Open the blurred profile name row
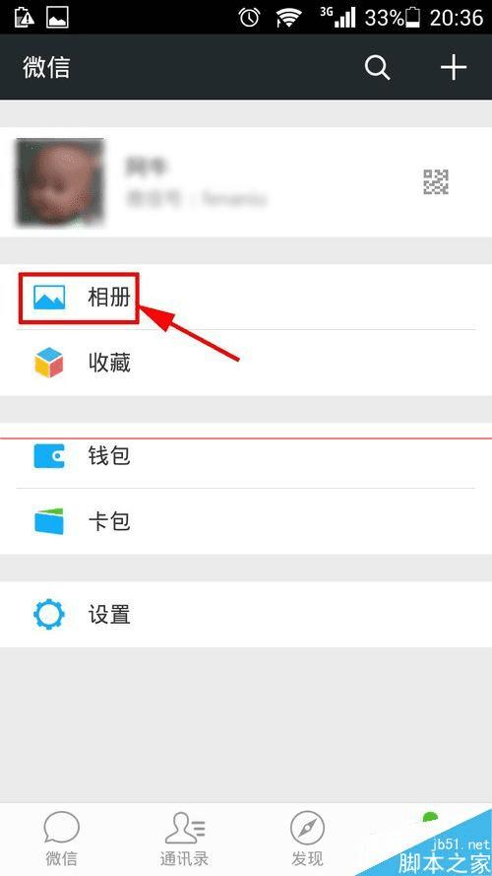This screenshot has width=492, height=876. tap(246, 182)
